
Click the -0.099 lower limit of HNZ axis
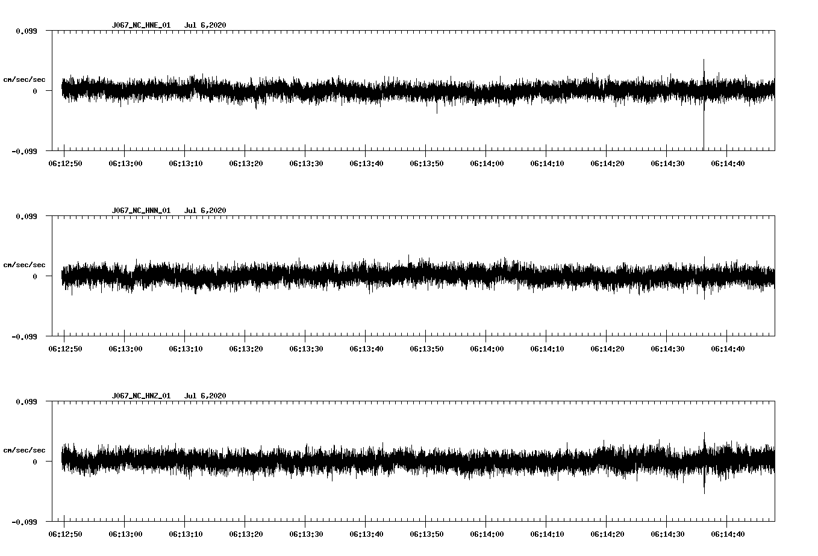tap(24, 522)
